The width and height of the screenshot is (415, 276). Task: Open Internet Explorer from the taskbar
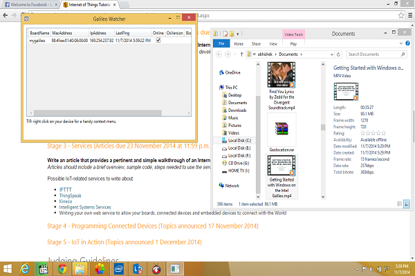[x=25, y=269]
